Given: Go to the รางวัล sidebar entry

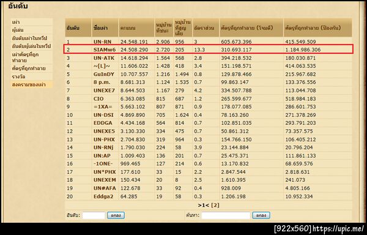Looking at the screenshot, I should (x=18, y=76).
